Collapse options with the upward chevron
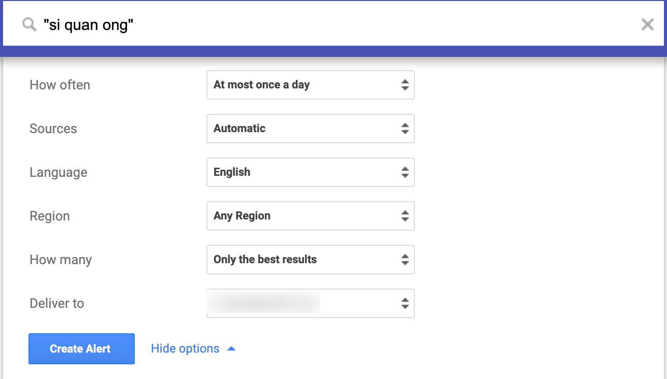 tap(231, 348)
